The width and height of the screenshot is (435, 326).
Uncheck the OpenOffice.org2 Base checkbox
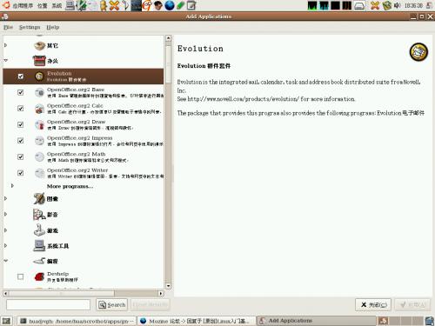(20, 92)
